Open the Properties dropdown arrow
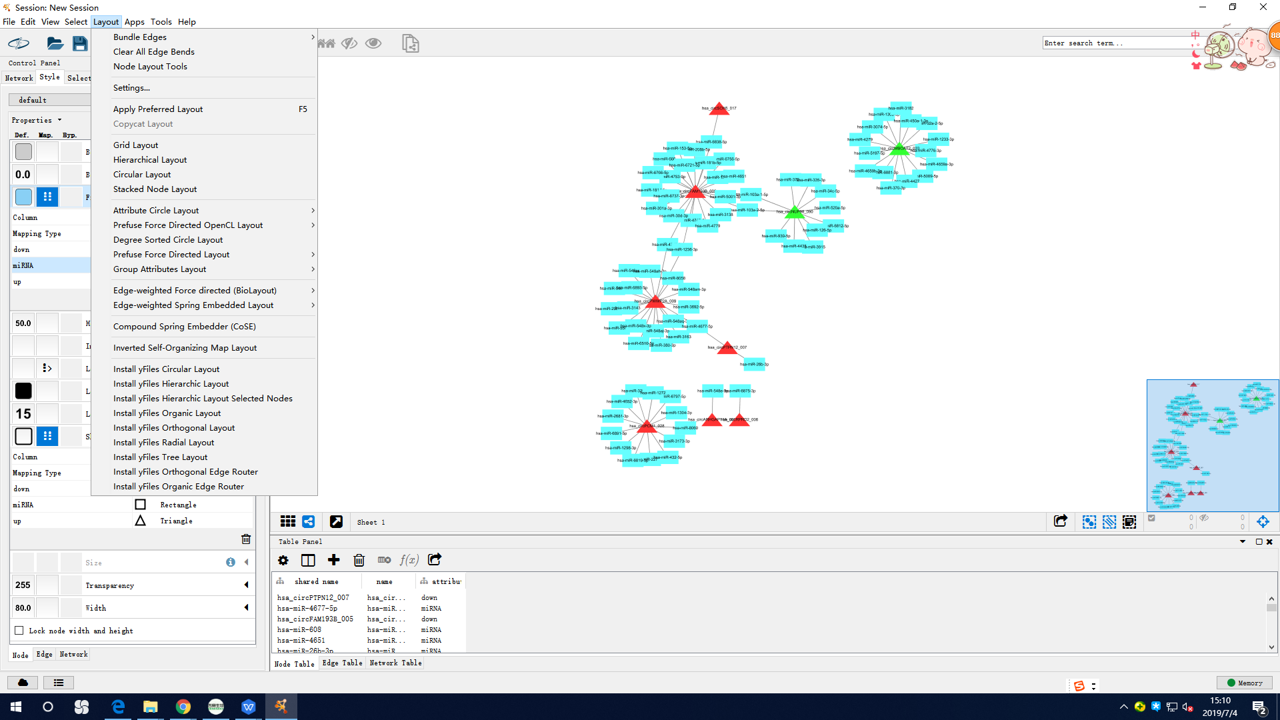The height and width of the screenshot is (720, 1280). click(x=59, y=121)
